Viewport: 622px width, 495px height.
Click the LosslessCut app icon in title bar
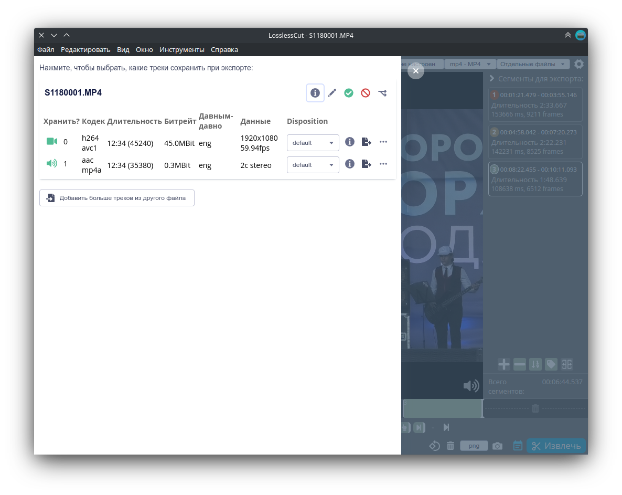click(581, 35)
